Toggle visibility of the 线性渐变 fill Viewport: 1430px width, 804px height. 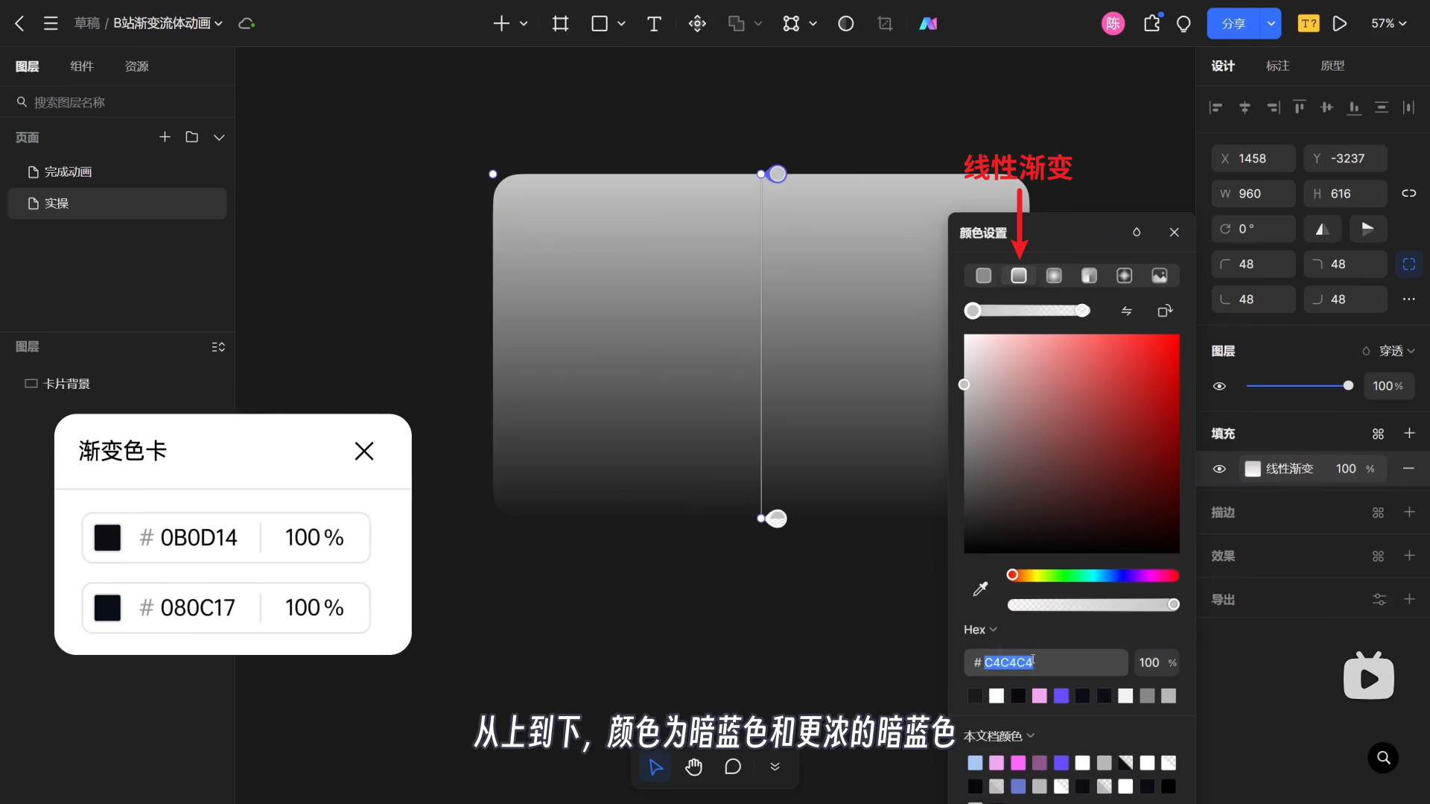(x=1219, y=469)
